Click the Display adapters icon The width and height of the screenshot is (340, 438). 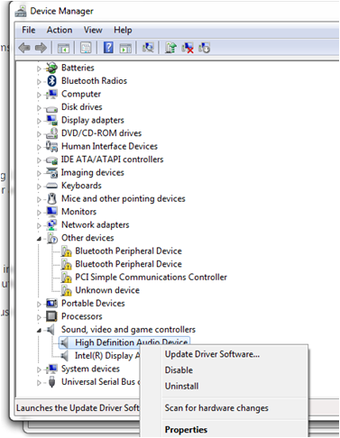click(52, 120)
